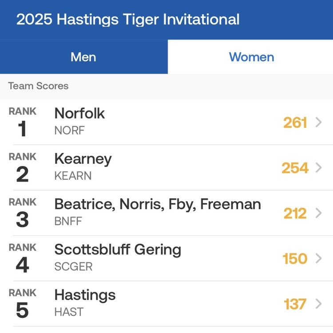Tap the 212 score for BNFF

(x=295, y=214)
